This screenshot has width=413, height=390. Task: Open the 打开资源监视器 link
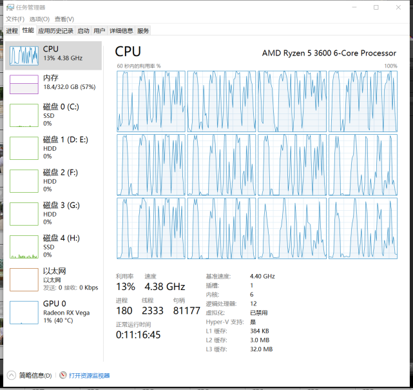pos(90,375)
